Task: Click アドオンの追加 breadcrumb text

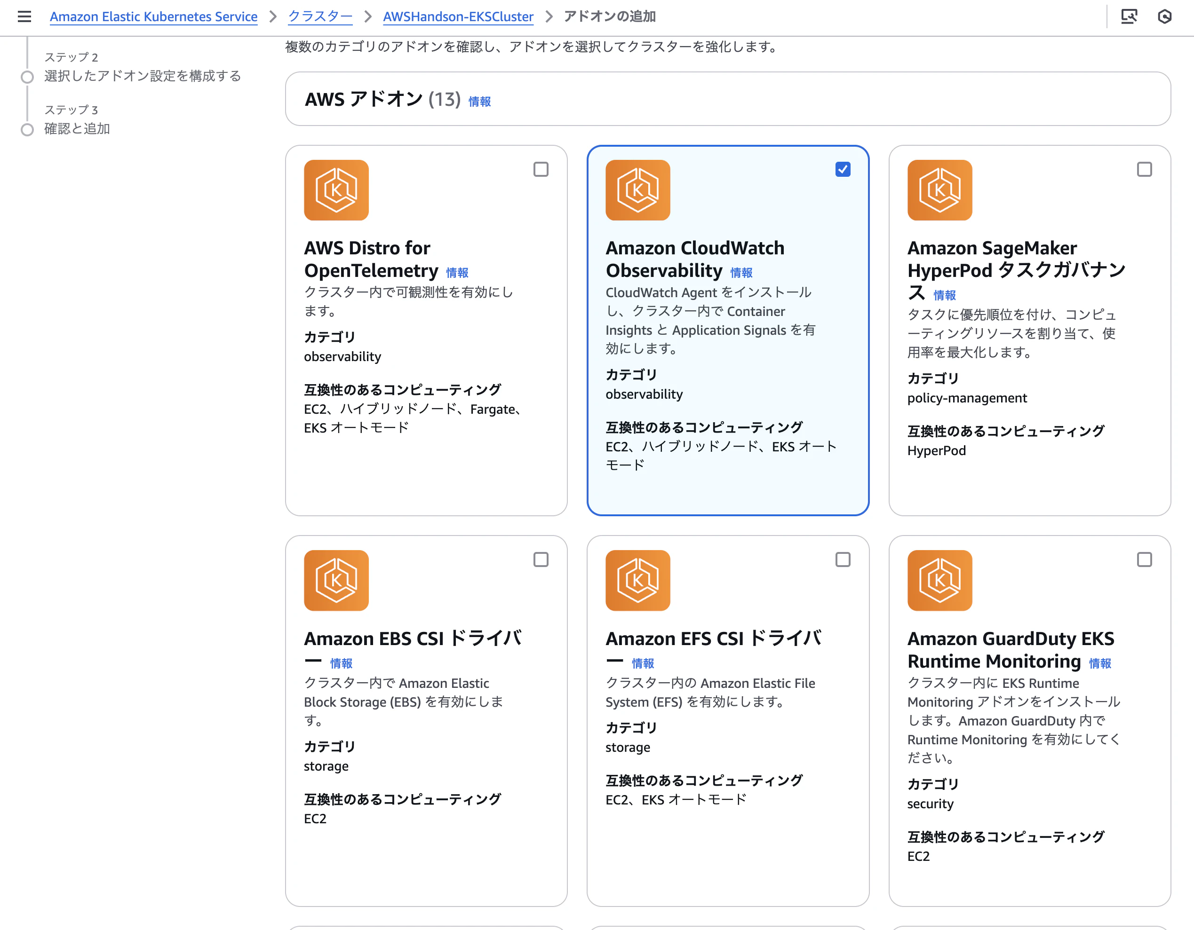Action: (610, 16)
